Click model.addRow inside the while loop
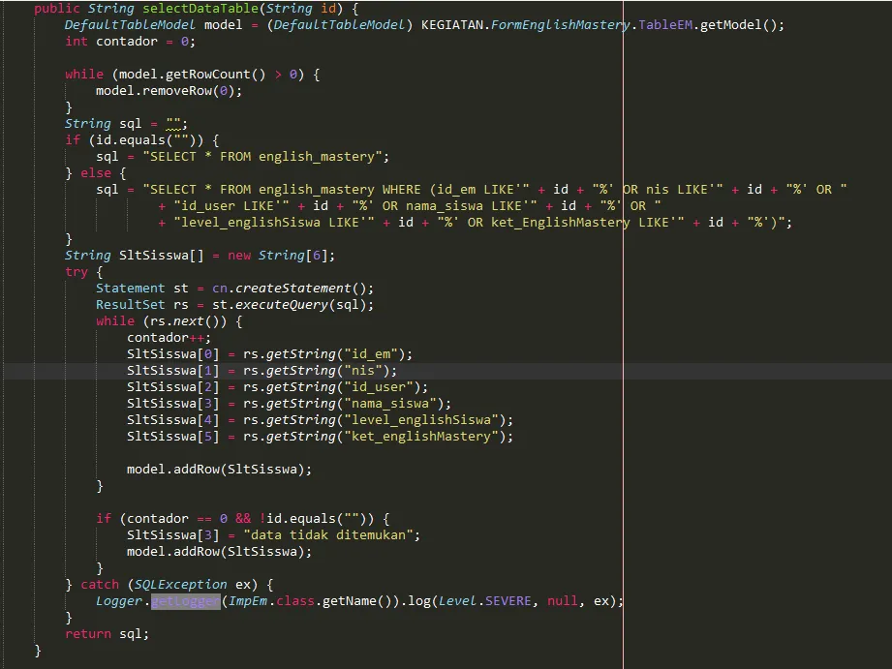 click(219, 470)
